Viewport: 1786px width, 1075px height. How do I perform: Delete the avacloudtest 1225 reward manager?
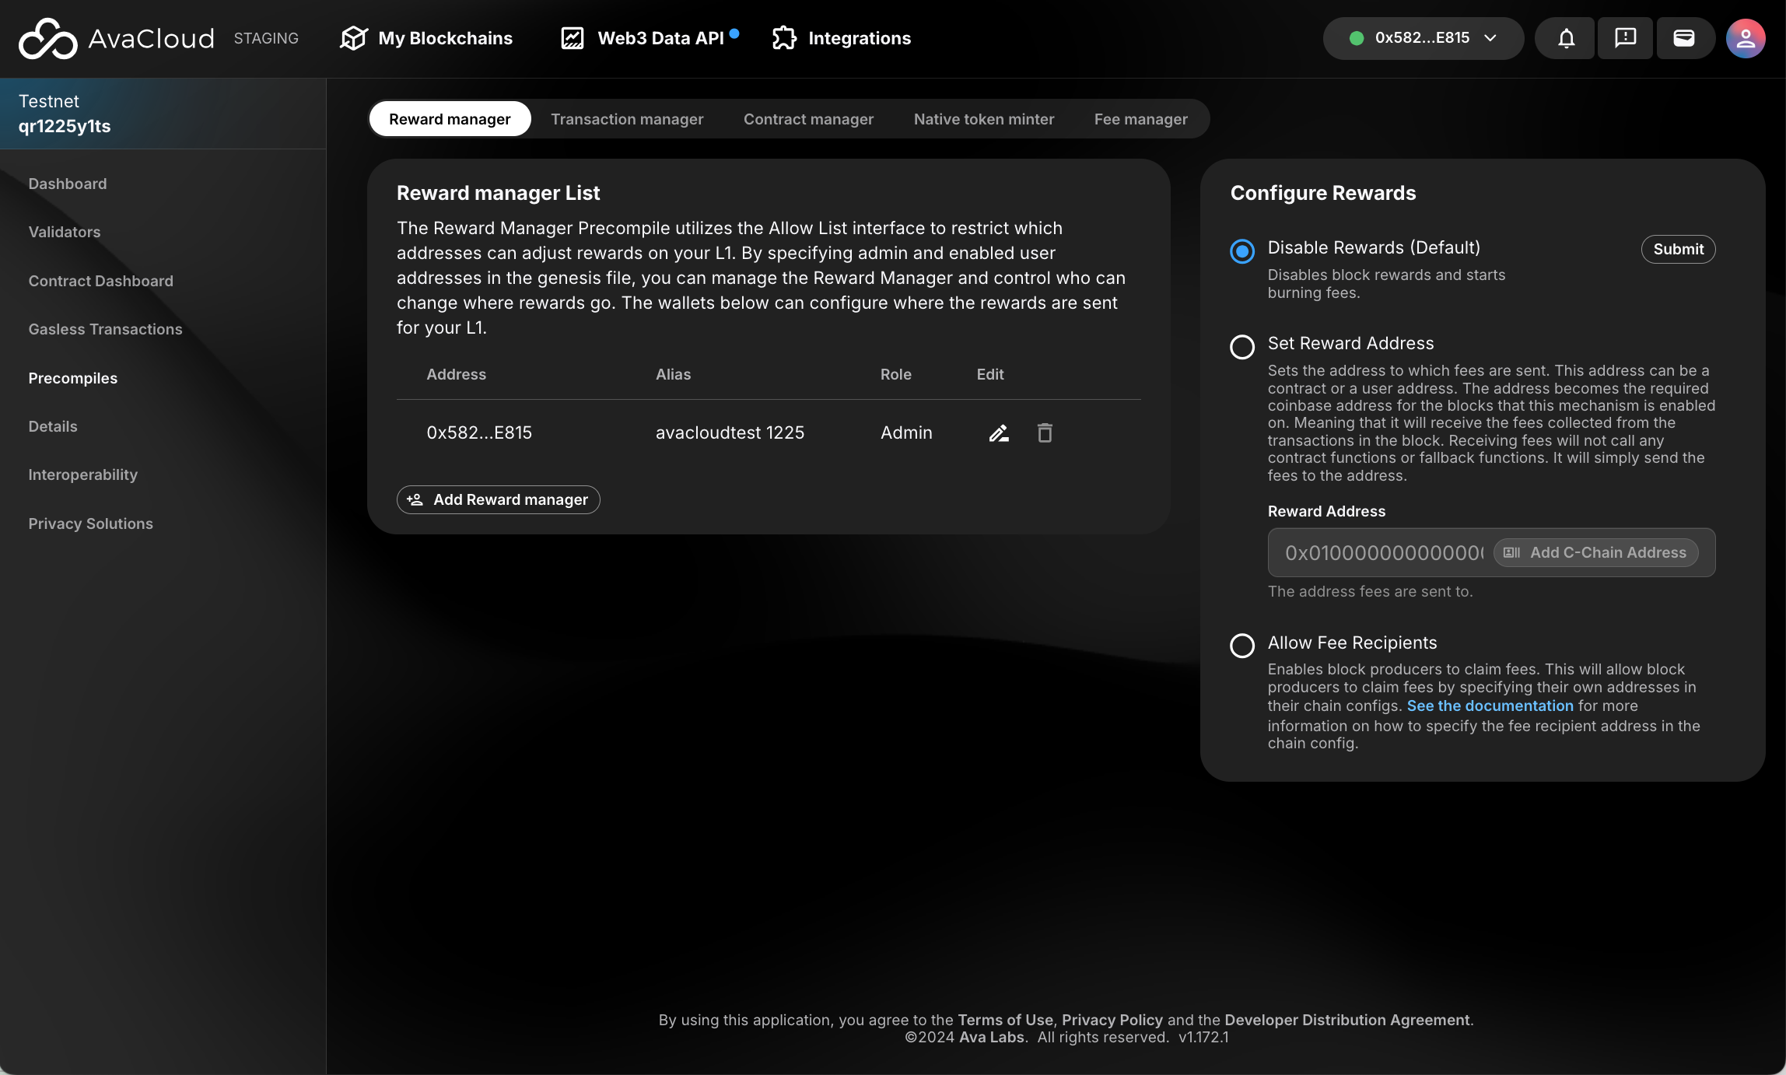[x=1045, y=433]
